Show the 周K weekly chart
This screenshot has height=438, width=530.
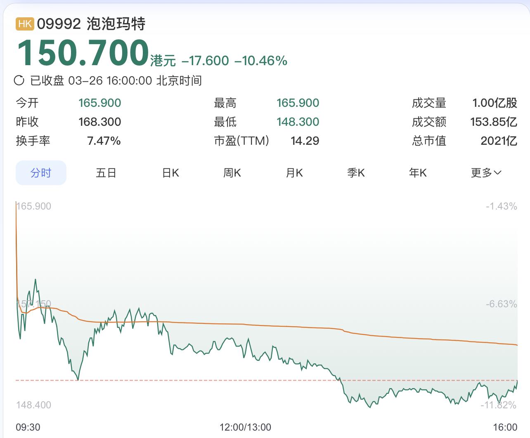tap(232, 173)
